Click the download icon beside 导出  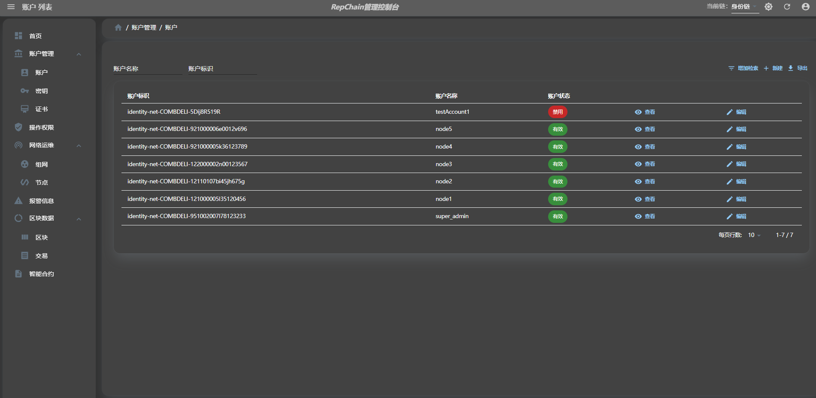coord(791,68)
